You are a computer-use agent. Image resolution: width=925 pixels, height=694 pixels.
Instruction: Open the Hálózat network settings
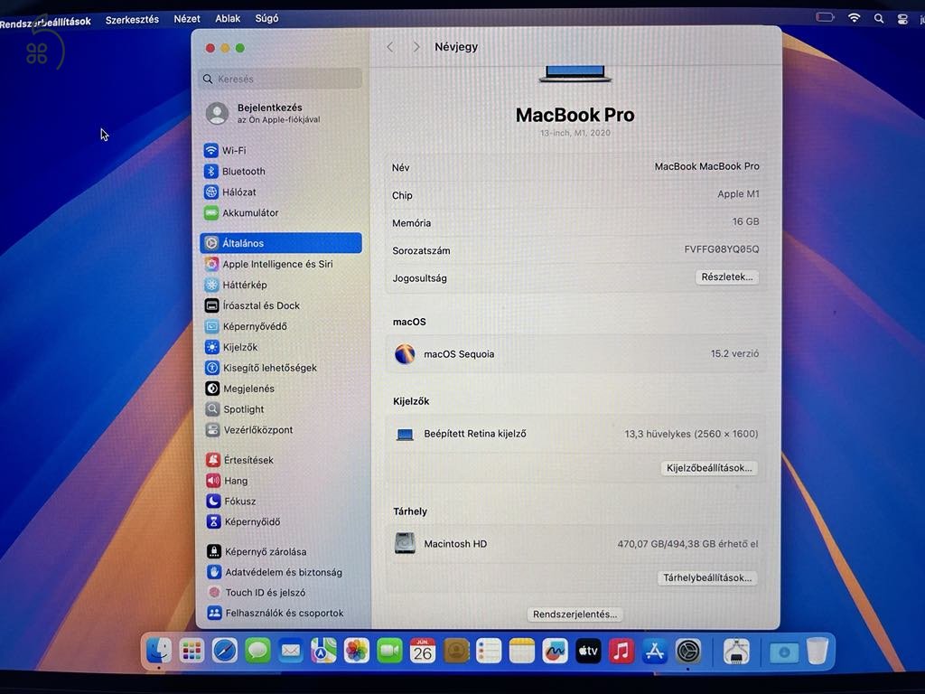pos(230,192)
